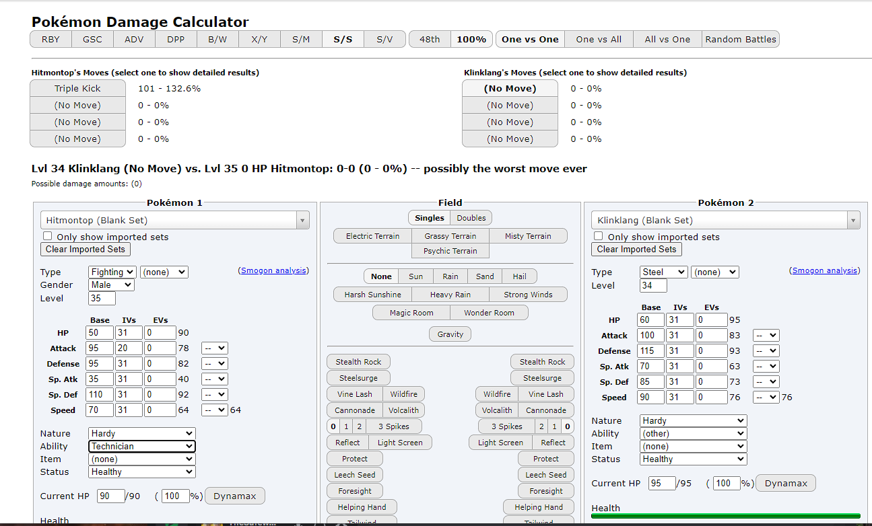This screenshot has height=526, width=872.
Task: Open Hitmontop's Fighting type dropdown
Action: (x=112, y=272)
